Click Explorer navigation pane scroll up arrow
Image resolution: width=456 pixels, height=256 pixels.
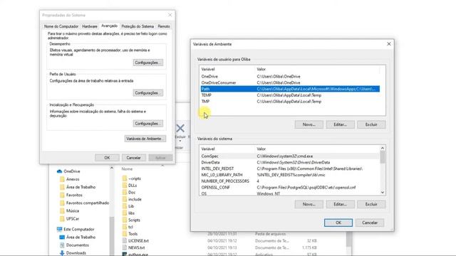point(112,168)
